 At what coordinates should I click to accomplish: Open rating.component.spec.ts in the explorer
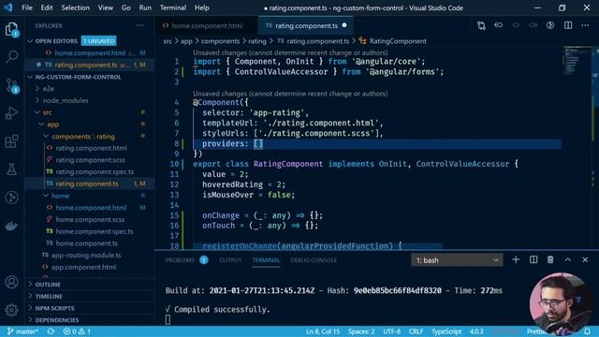tap(95, 172)
